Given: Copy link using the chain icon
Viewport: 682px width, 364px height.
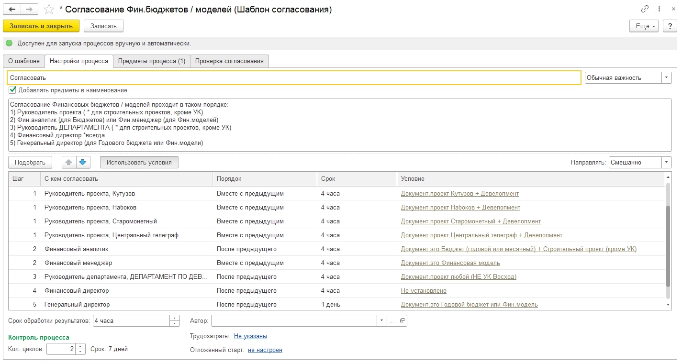Looking at the screenshot, I should pos(645,9).
